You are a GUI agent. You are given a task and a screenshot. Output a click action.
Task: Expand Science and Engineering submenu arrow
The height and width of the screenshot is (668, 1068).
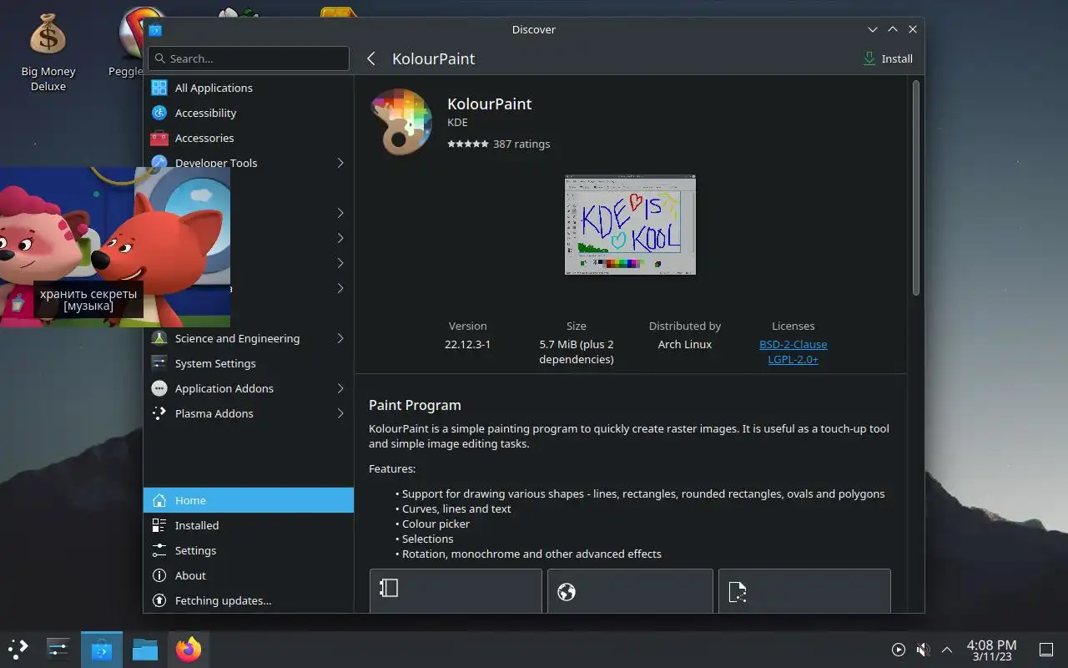pyautogui.click(x=340, y=338)
